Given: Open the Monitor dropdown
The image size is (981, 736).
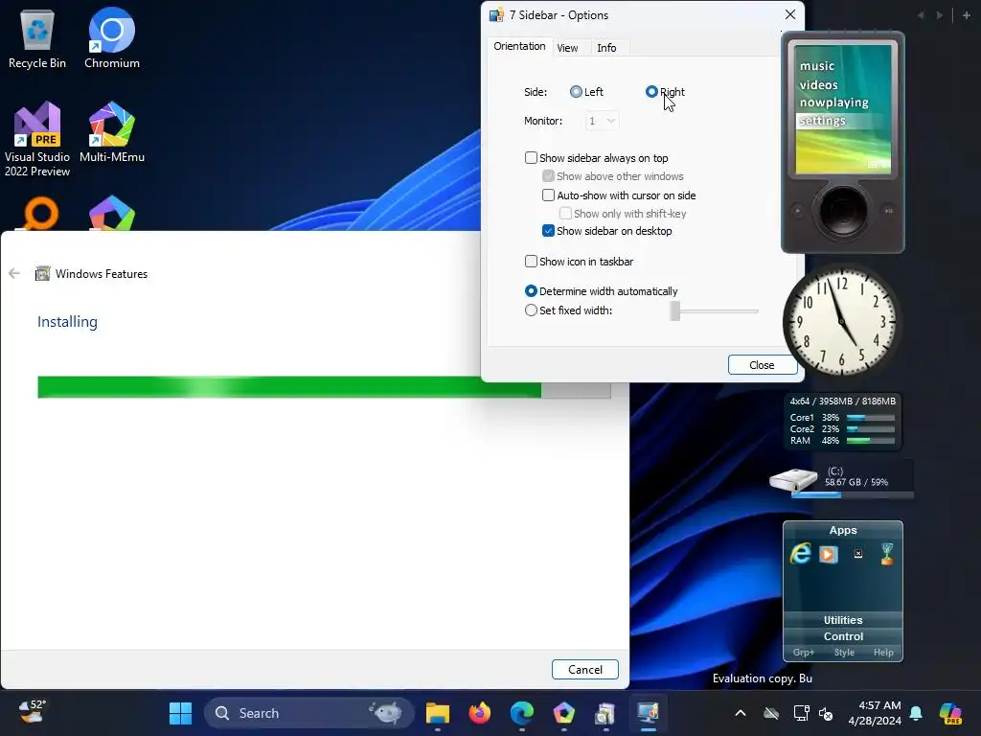Looking at the screenshot, I should click(x=602, y=121).
